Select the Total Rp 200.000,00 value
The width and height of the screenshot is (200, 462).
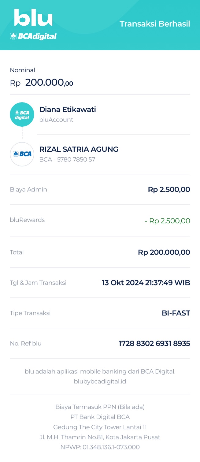(164, 252)
